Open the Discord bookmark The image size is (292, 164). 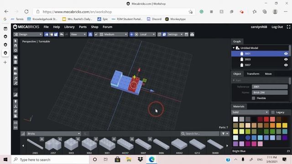[x=154, y=19]
